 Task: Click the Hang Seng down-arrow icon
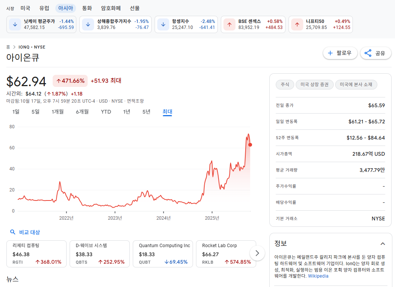163,24
